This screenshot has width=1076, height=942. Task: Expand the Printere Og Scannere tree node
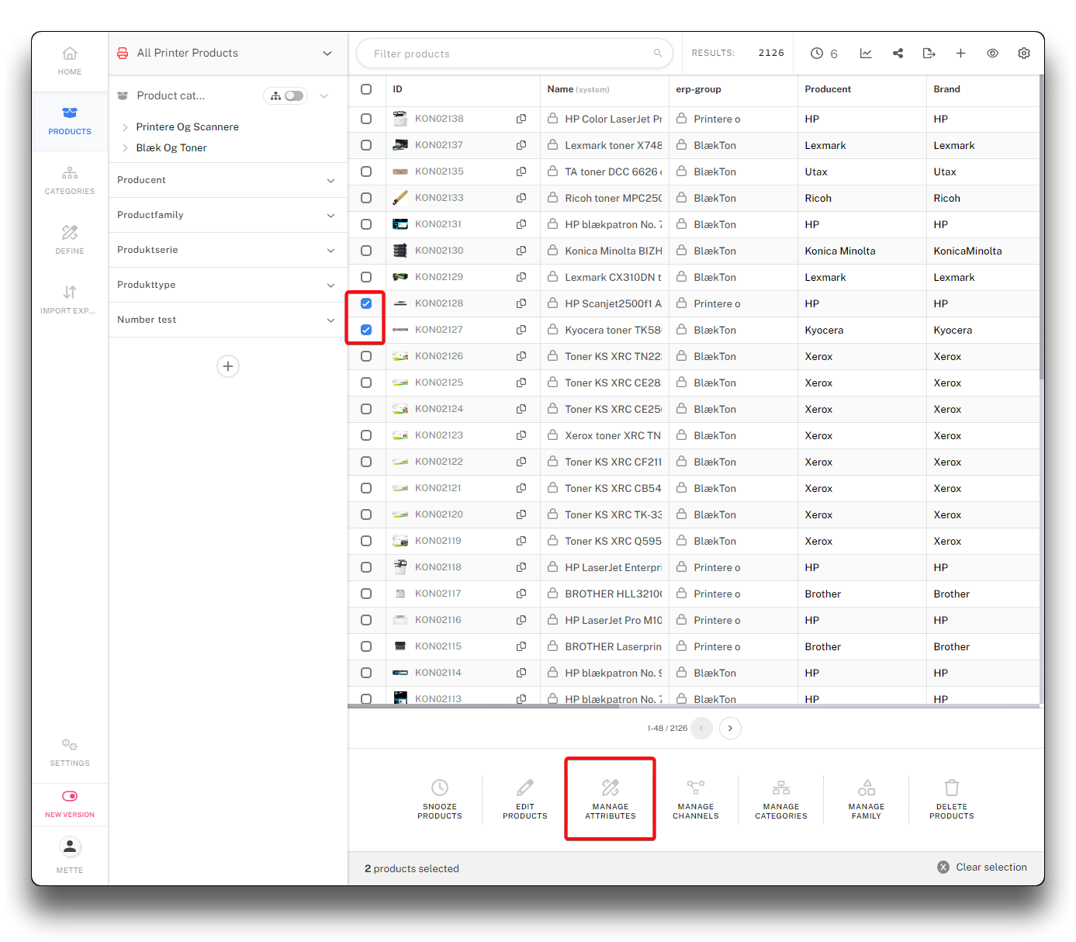pyautogui.click(x=125, y=127)
